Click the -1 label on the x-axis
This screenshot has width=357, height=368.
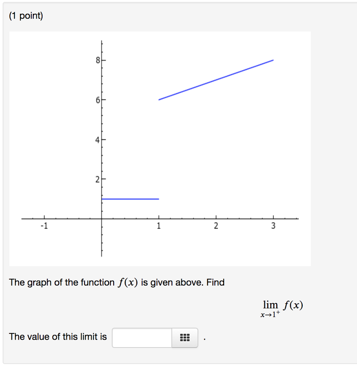coord(44,226)
